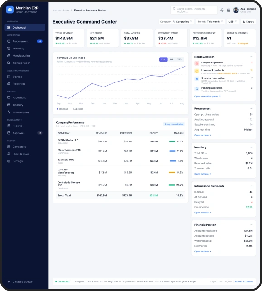Click the RusFright OOO table row

[x=121, y=161]
